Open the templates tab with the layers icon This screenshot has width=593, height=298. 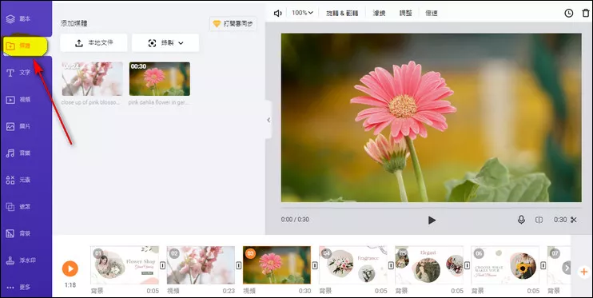point(18,18)
